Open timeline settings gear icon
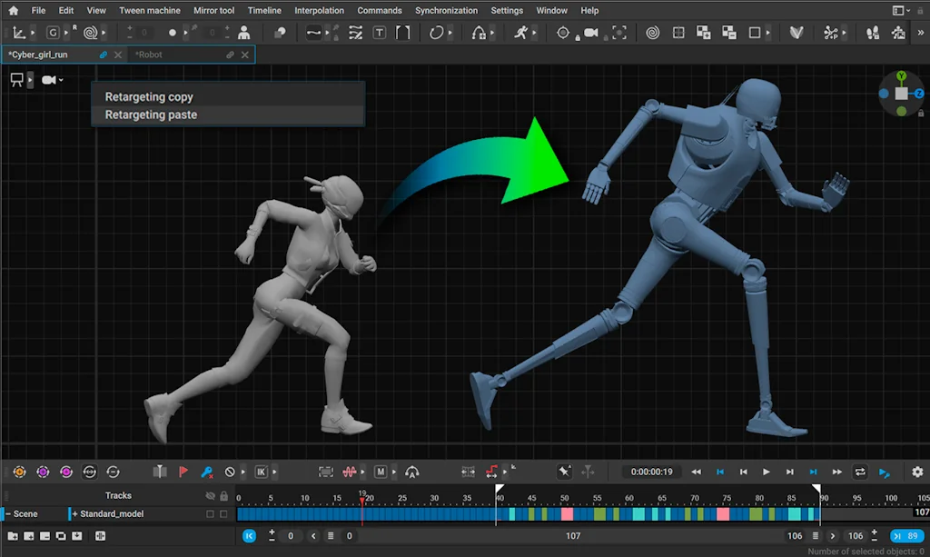The height and width of the screenshot is (557, 930). pos(917,472)
